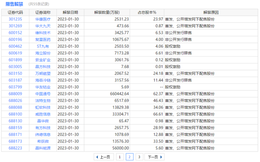Open stock code 688026
The height and width of the screenshot is (162, 260).
(15, 100)
